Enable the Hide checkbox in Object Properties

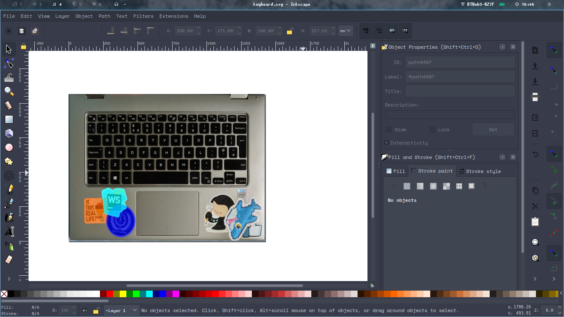(389, 129)
